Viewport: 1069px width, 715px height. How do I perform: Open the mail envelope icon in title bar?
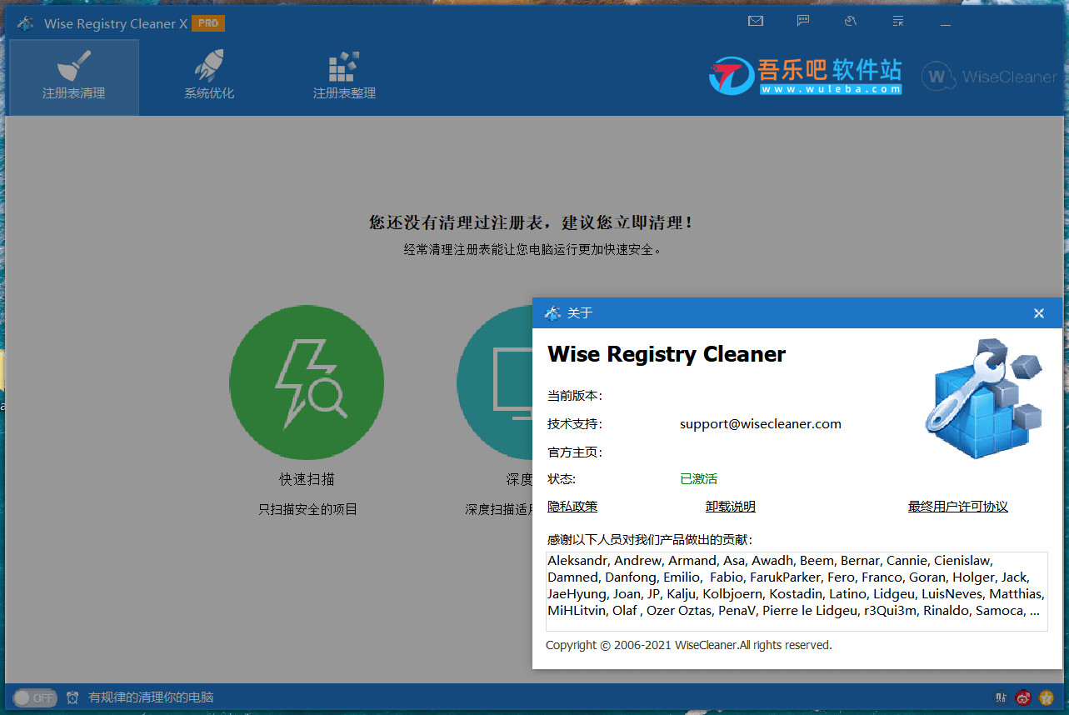pos(756,21)
